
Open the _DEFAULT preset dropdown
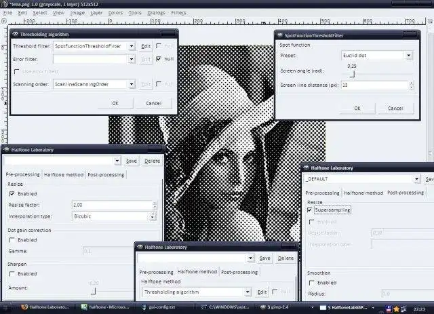coord(417,179)
